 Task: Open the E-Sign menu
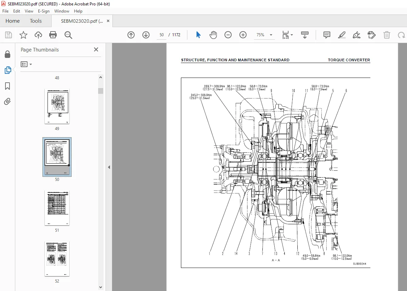(43, 11)
